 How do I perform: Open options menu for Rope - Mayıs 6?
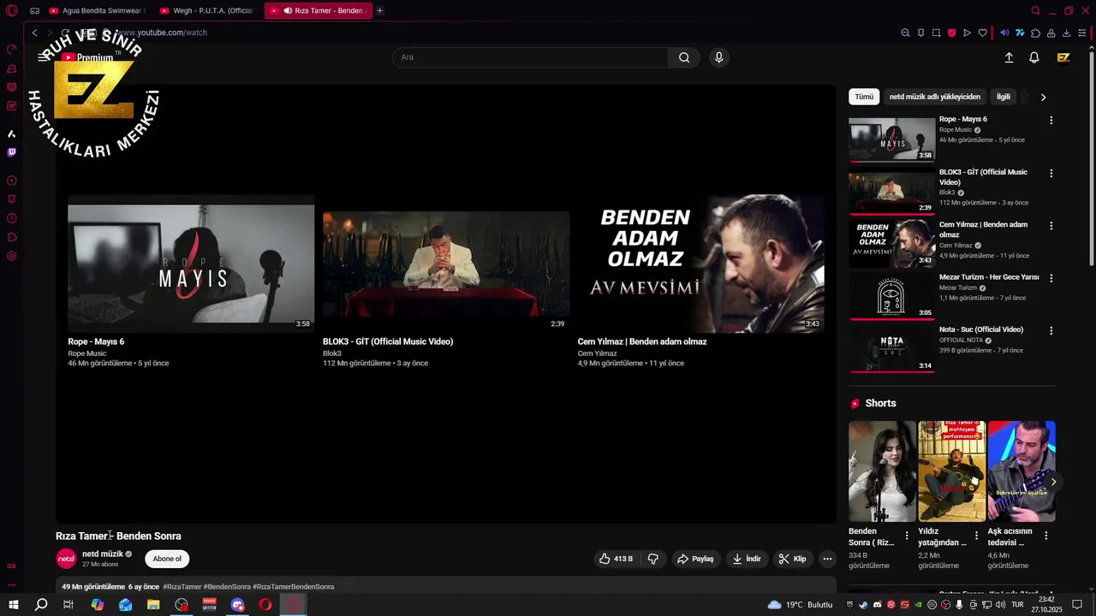tap(1051, 121)
